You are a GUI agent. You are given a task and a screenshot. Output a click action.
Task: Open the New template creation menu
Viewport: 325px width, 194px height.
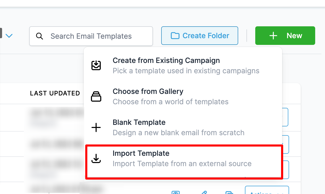[x=285, y=36]
